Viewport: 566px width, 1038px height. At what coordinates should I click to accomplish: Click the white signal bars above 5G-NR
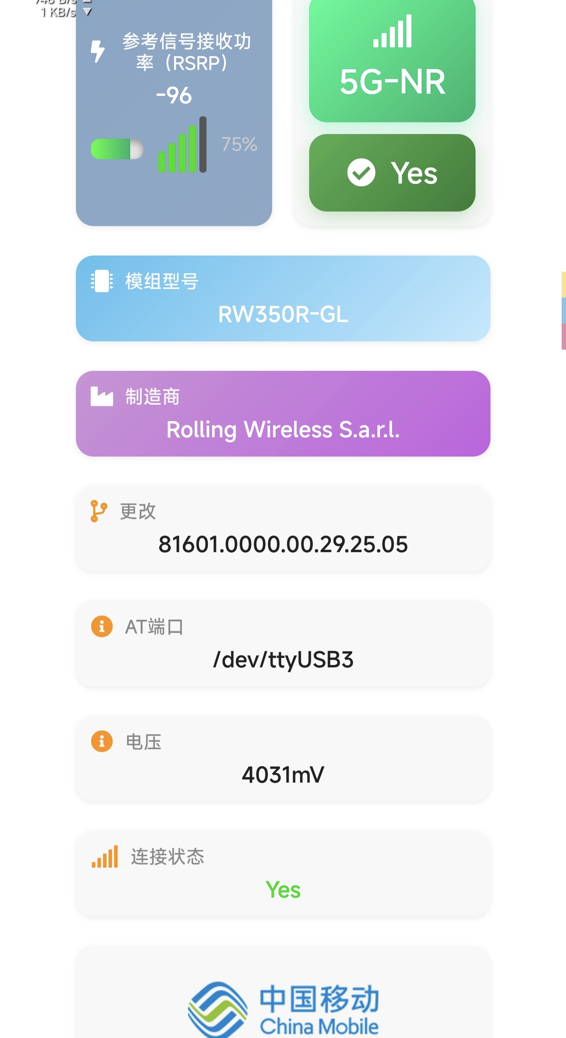coord(393,31)
